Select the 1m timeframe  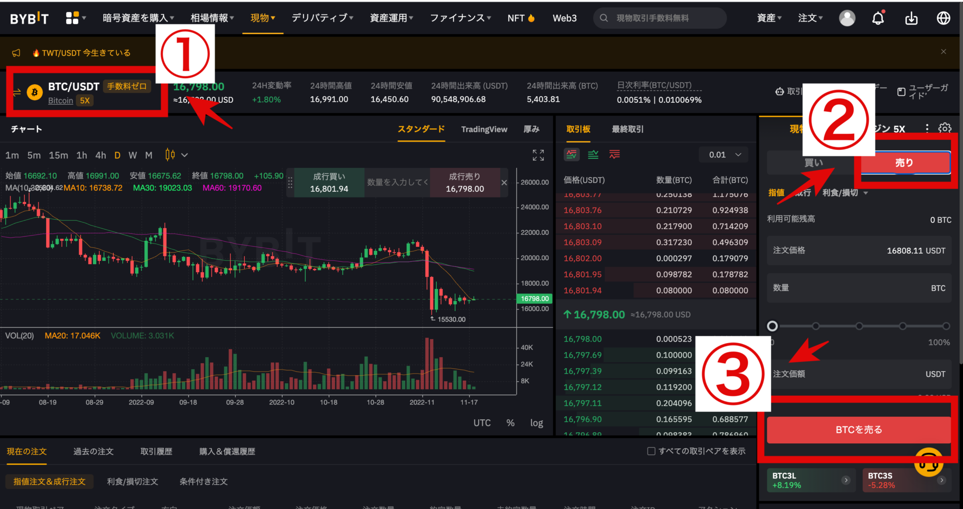pos(12,155)
